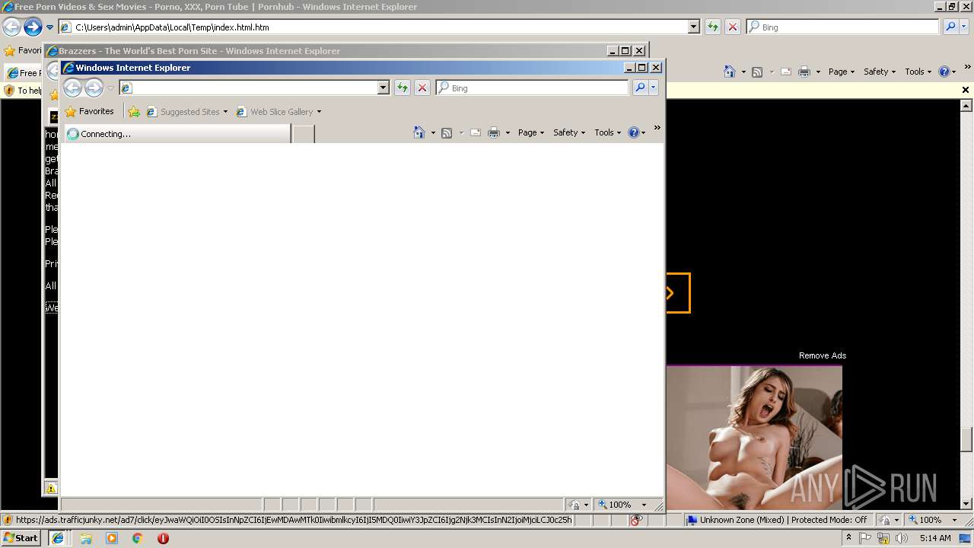
Task: Click taskbar clock showing 5:14 AM
Action: coord(935,538)
